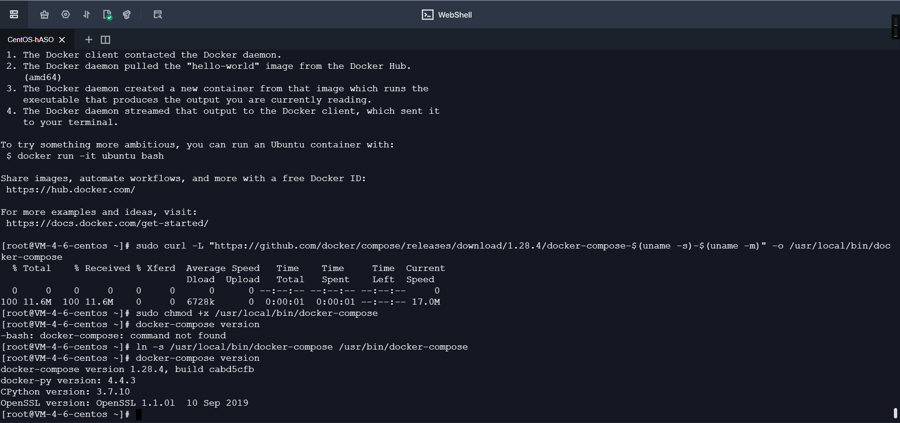Click the terminal scrollbar thumb
Screen dimensions: 900x423
895,413
